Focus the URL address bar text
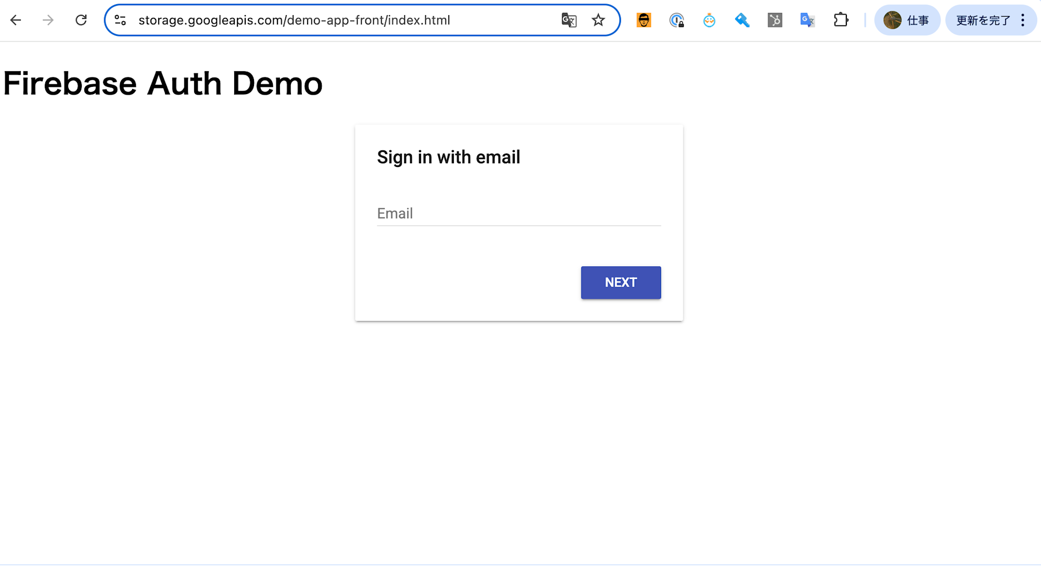The width and height of the screenshot is (1041, 568). coord(294,20)
